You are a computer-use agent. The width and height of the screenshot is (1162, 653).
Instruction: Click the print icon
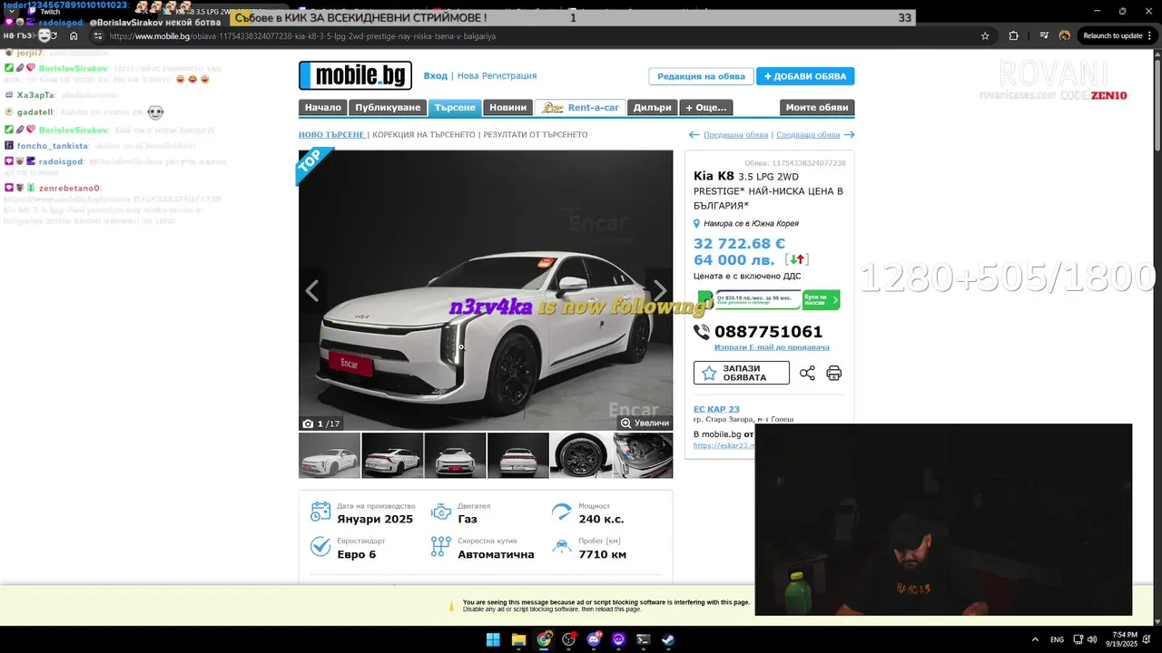(834, 373)
